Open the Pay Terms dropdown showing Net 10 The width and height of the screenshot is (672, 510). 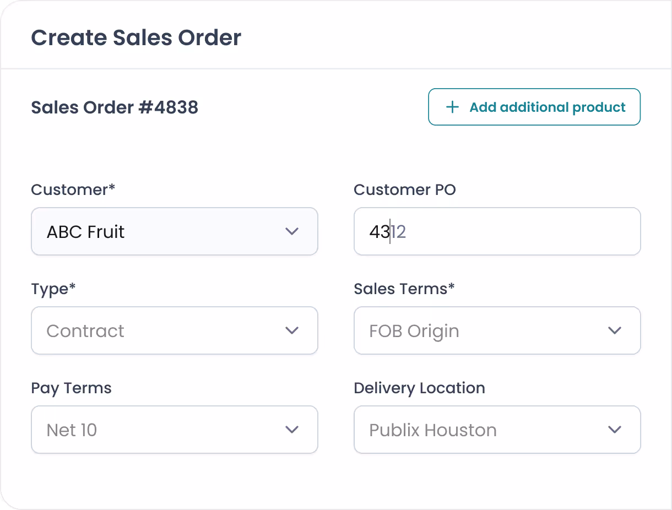175,430
